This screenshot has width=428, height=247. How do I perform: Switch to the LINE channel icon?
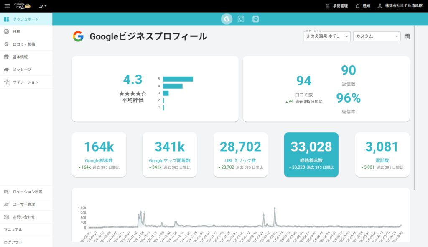click(255, 19)
